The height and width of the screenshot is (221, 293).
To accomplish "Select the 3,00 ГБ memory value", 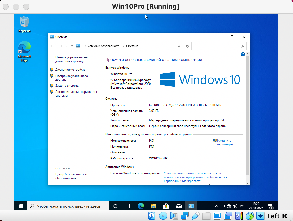I will (154, 111).
